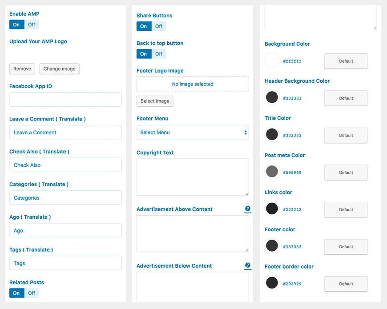
Task: Pick the Post meta Color swatch
Action: point(272,172)
